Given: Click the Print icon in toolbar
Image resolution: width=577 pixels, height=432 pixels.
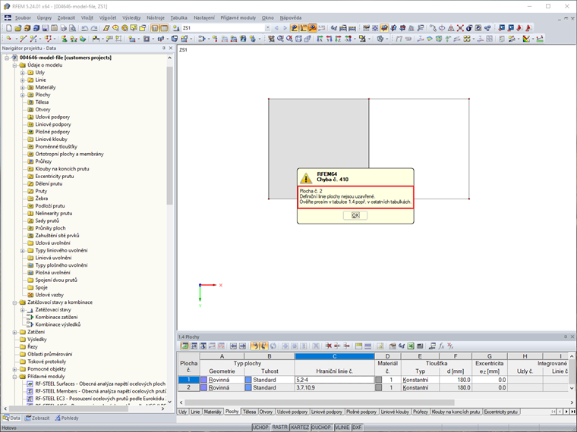Looking at the screenshot, I should tap(63, 28).
